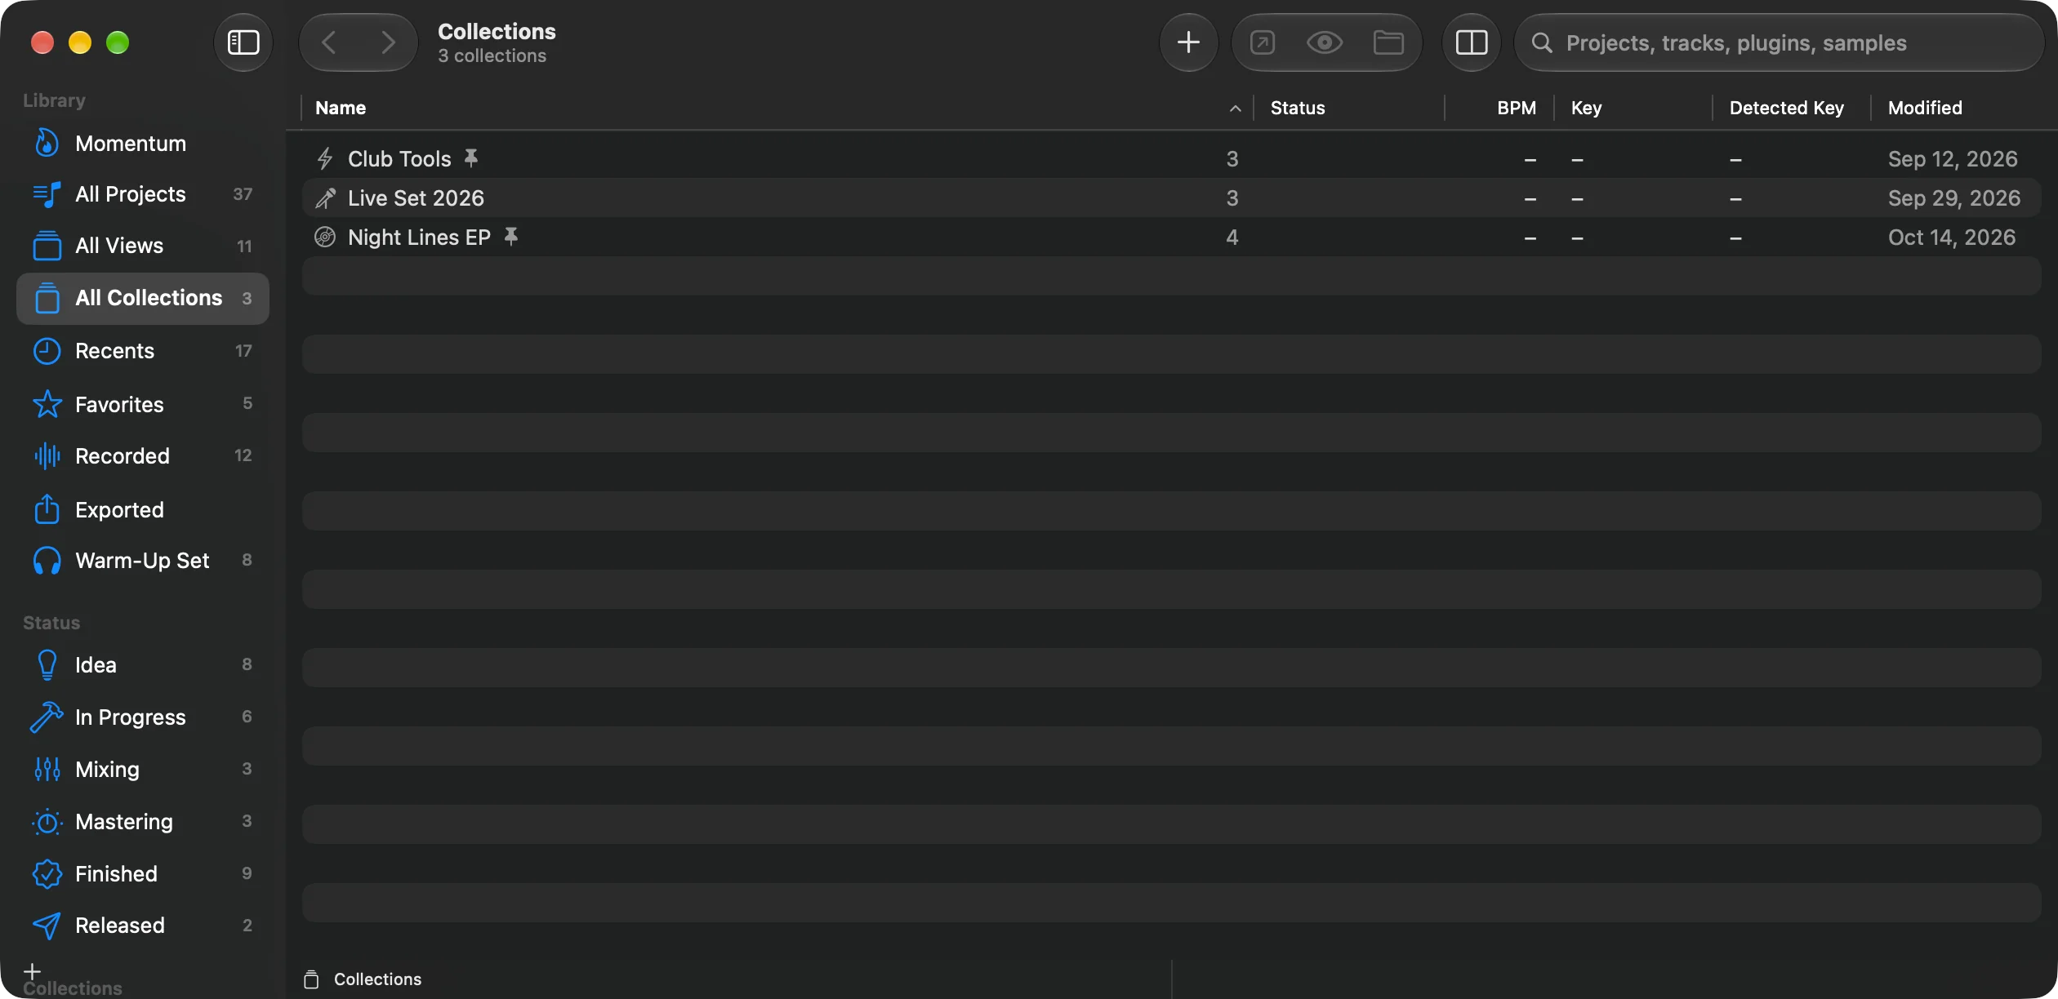Filter by In Progress status
The height and width of the screenshot is (999, 2058).
(143, 717)
